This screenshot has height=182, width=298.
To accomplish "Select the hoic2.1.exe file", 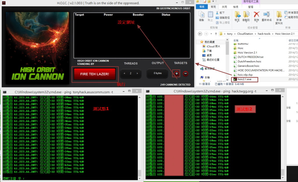I will pyautogui.click(x=244, y=79).
